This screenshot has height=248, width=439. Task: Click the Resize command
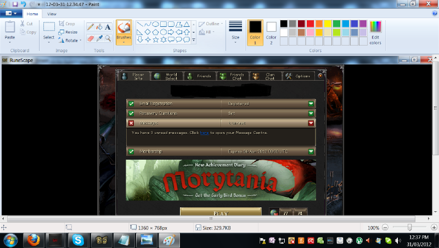pos(67,32)
